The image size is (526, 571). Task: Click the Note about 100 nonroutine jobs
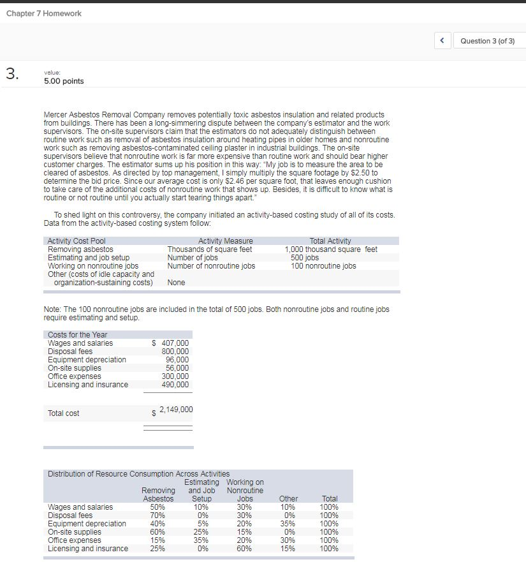pos(216,313)
